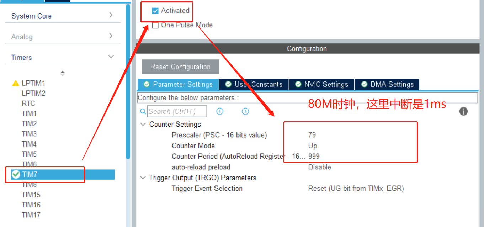
Task: Click the sort arrows above timer list
Action: coord(63,74)
